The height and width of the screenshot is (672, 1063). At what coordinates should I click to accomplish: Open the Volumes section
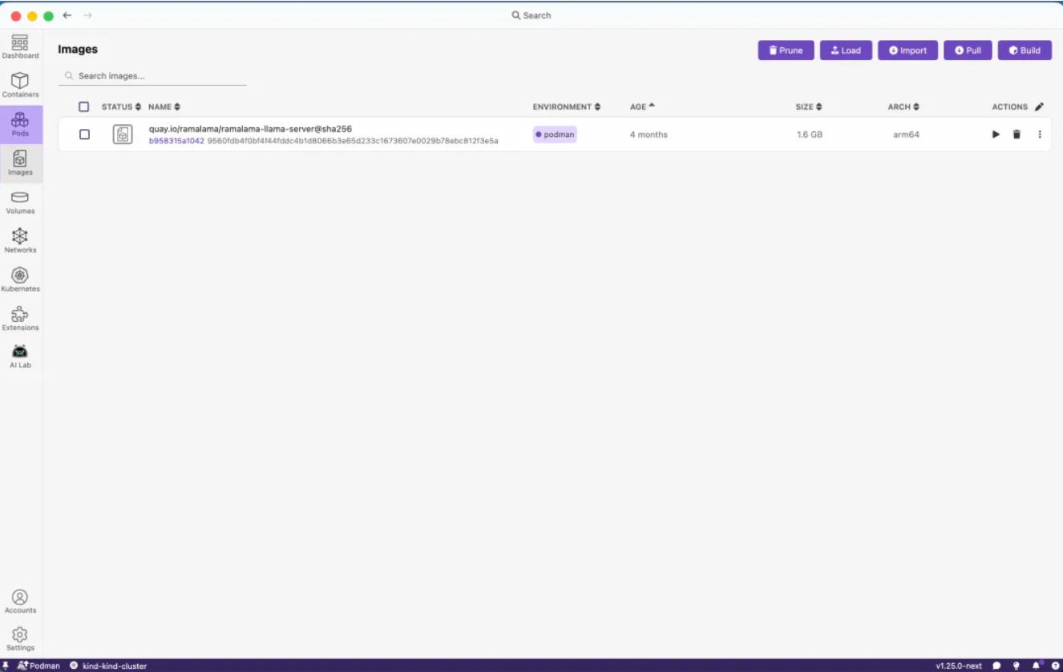[x=20, y=202]
